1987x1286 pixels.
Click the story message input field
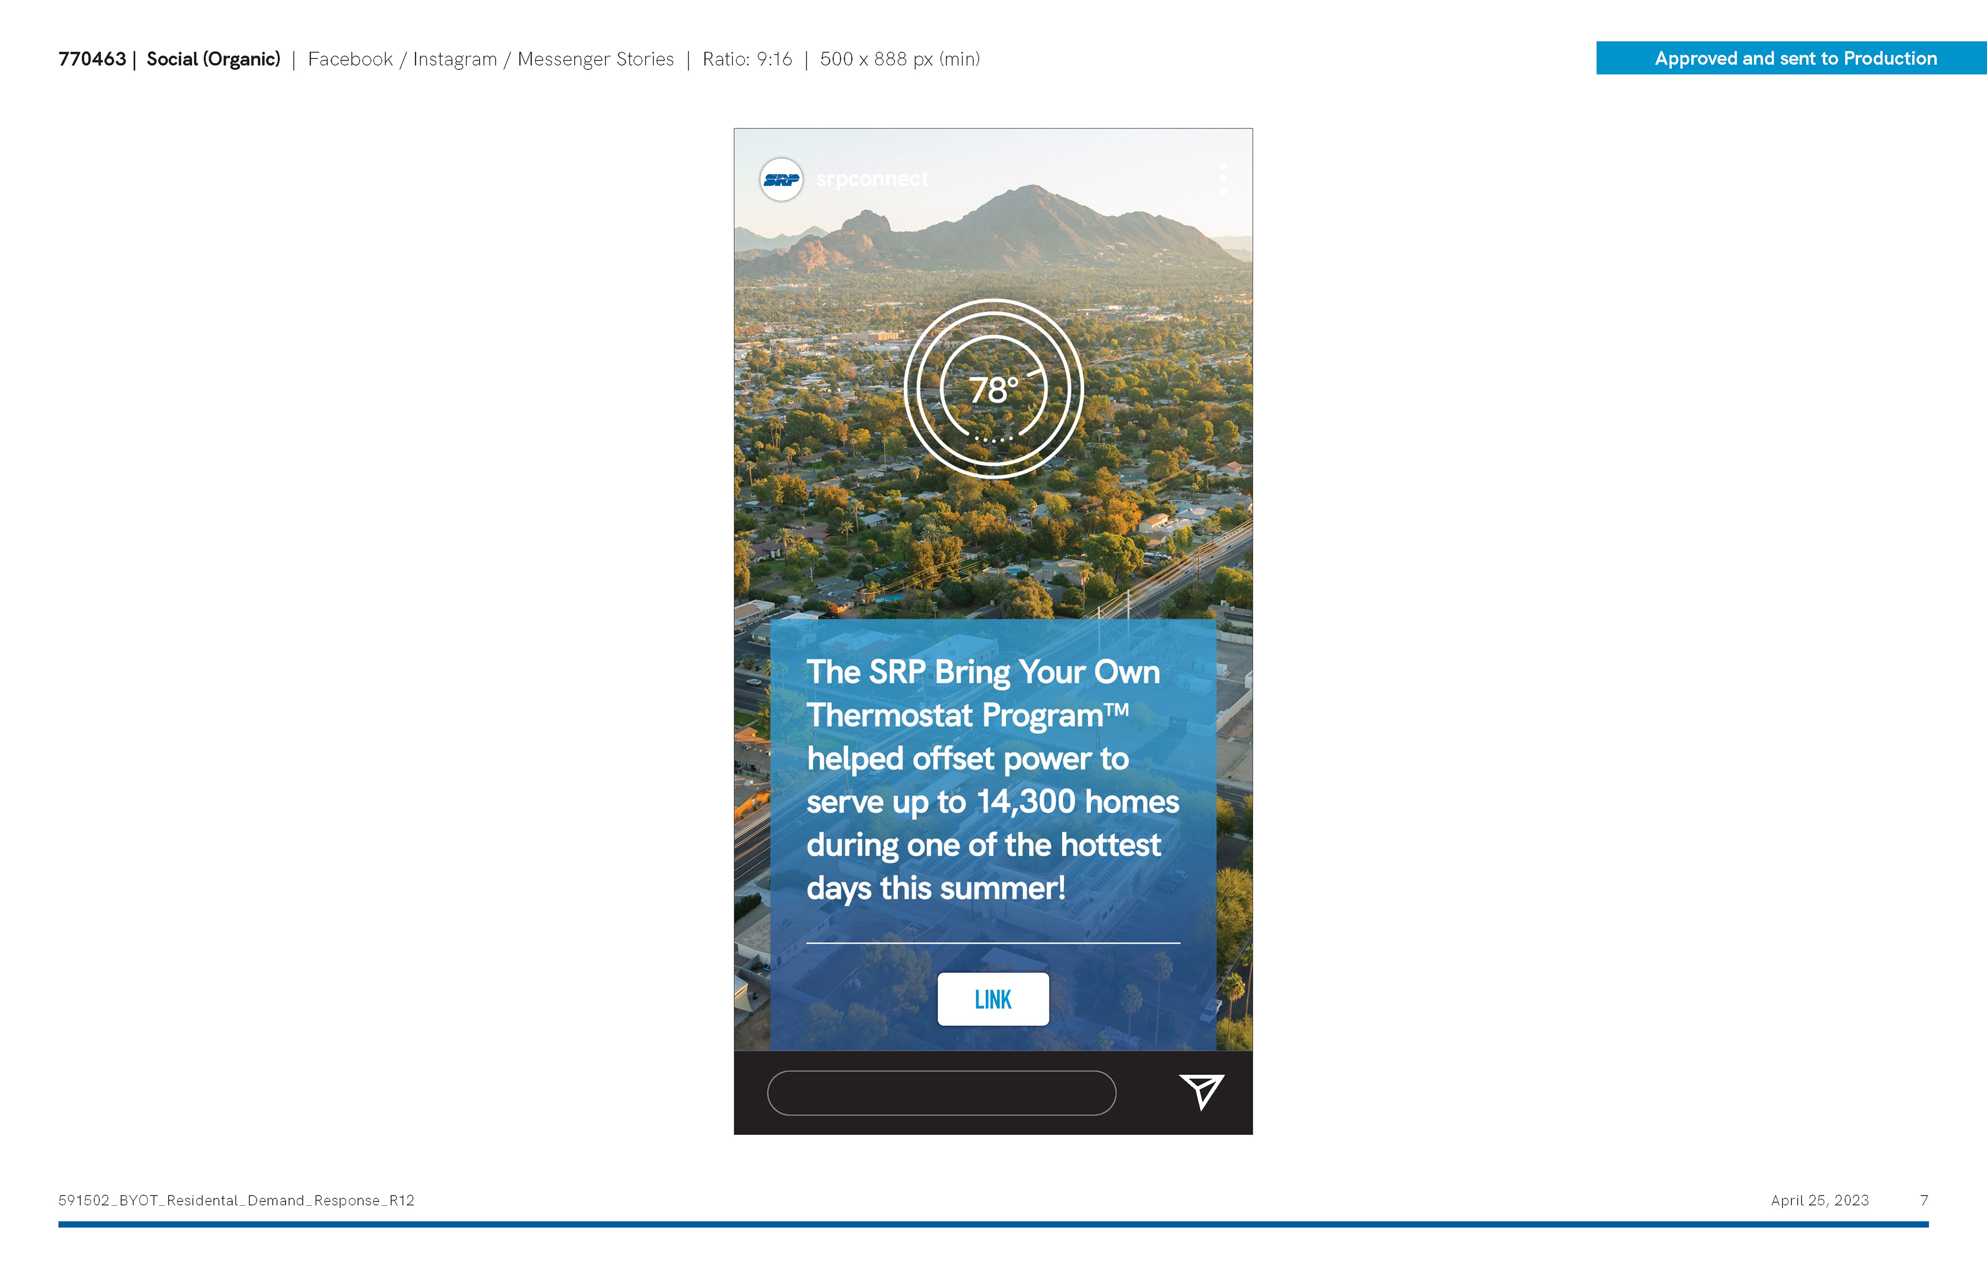coord(941,1092)
